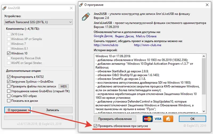Toggle WinPE от Sergei Strelec checkbox
Screen dimensions: 213x134
point(9,63)
